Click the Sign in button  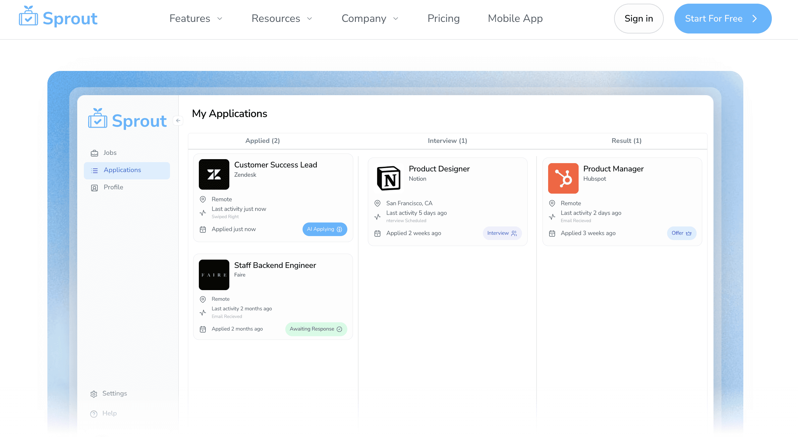[x=639, y=19]
